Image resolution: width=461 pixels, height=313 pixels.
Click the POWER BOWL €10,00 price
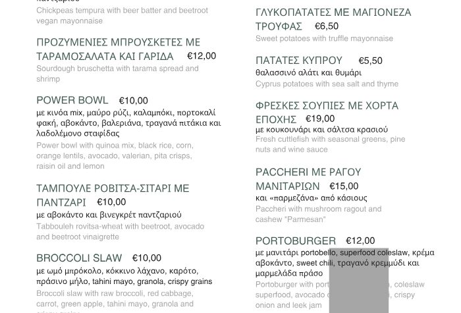click(x=133, y=101)
